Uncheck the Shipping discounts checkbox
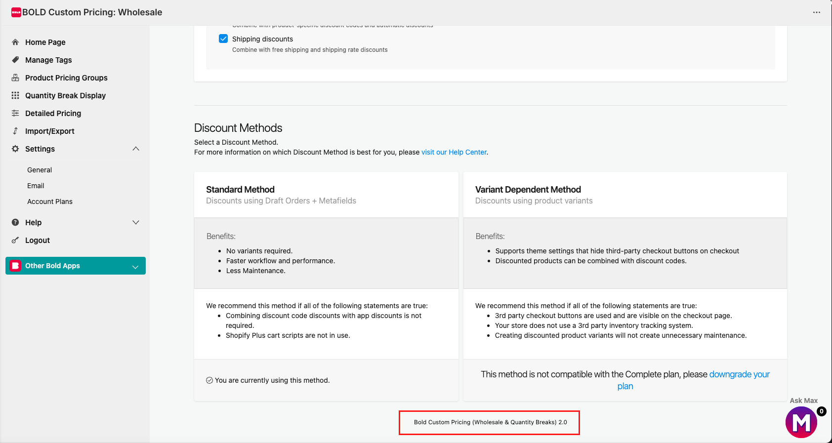Image resolution: width=832 pixels, height=443 pixels. click(223, 39)
